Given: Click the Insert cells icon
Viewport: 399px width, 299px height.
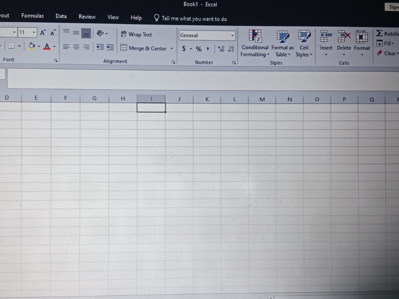Looking at the screenshot, I should tap(326, 36).
